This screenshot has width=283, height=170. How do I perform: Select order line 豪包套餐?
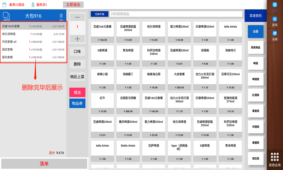(x=33, y=57)
